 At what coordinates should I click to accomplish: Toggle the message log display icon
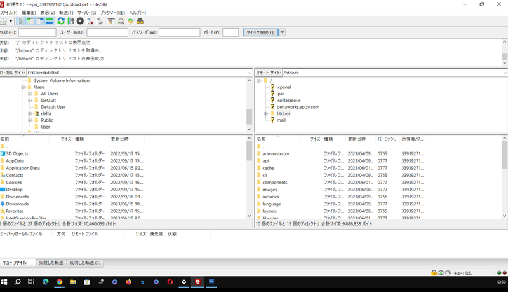tap(20, 21)
